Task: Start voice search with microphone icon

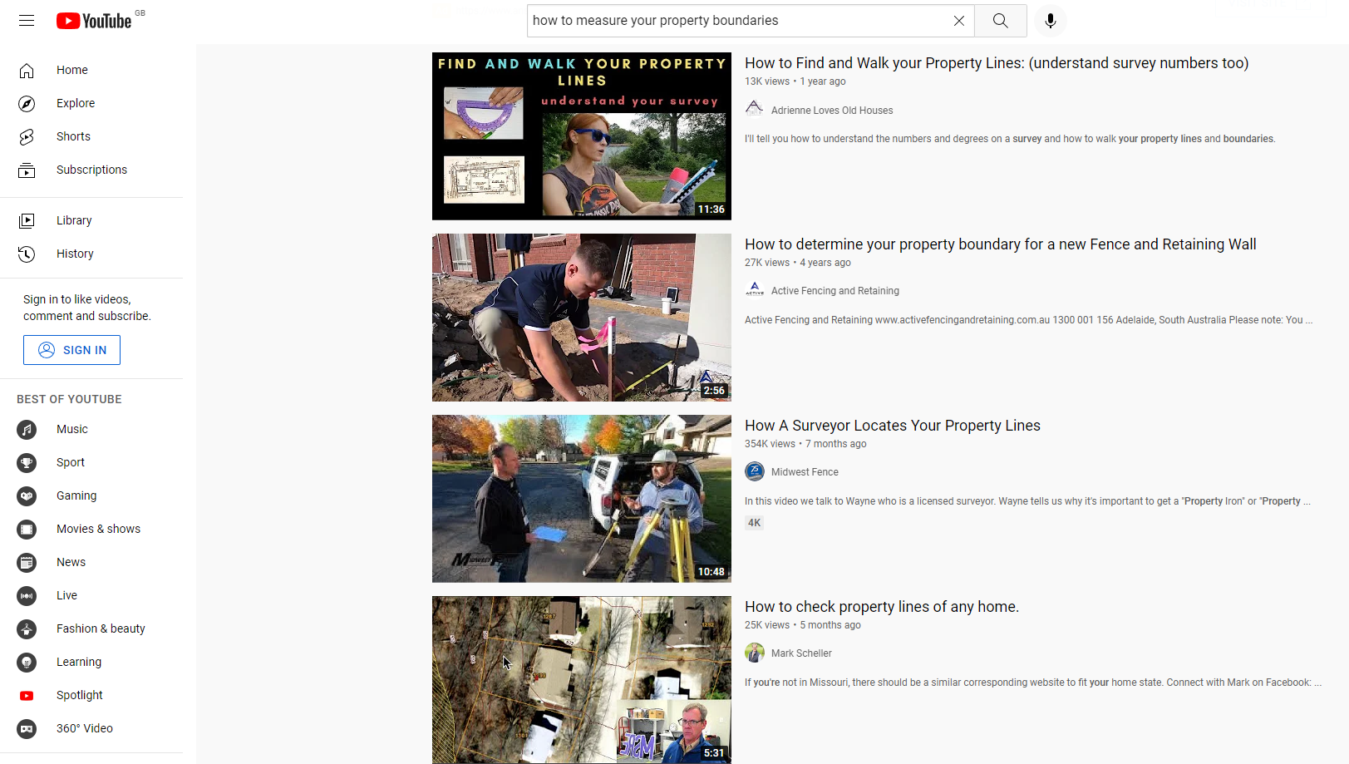Action: 1051,21
